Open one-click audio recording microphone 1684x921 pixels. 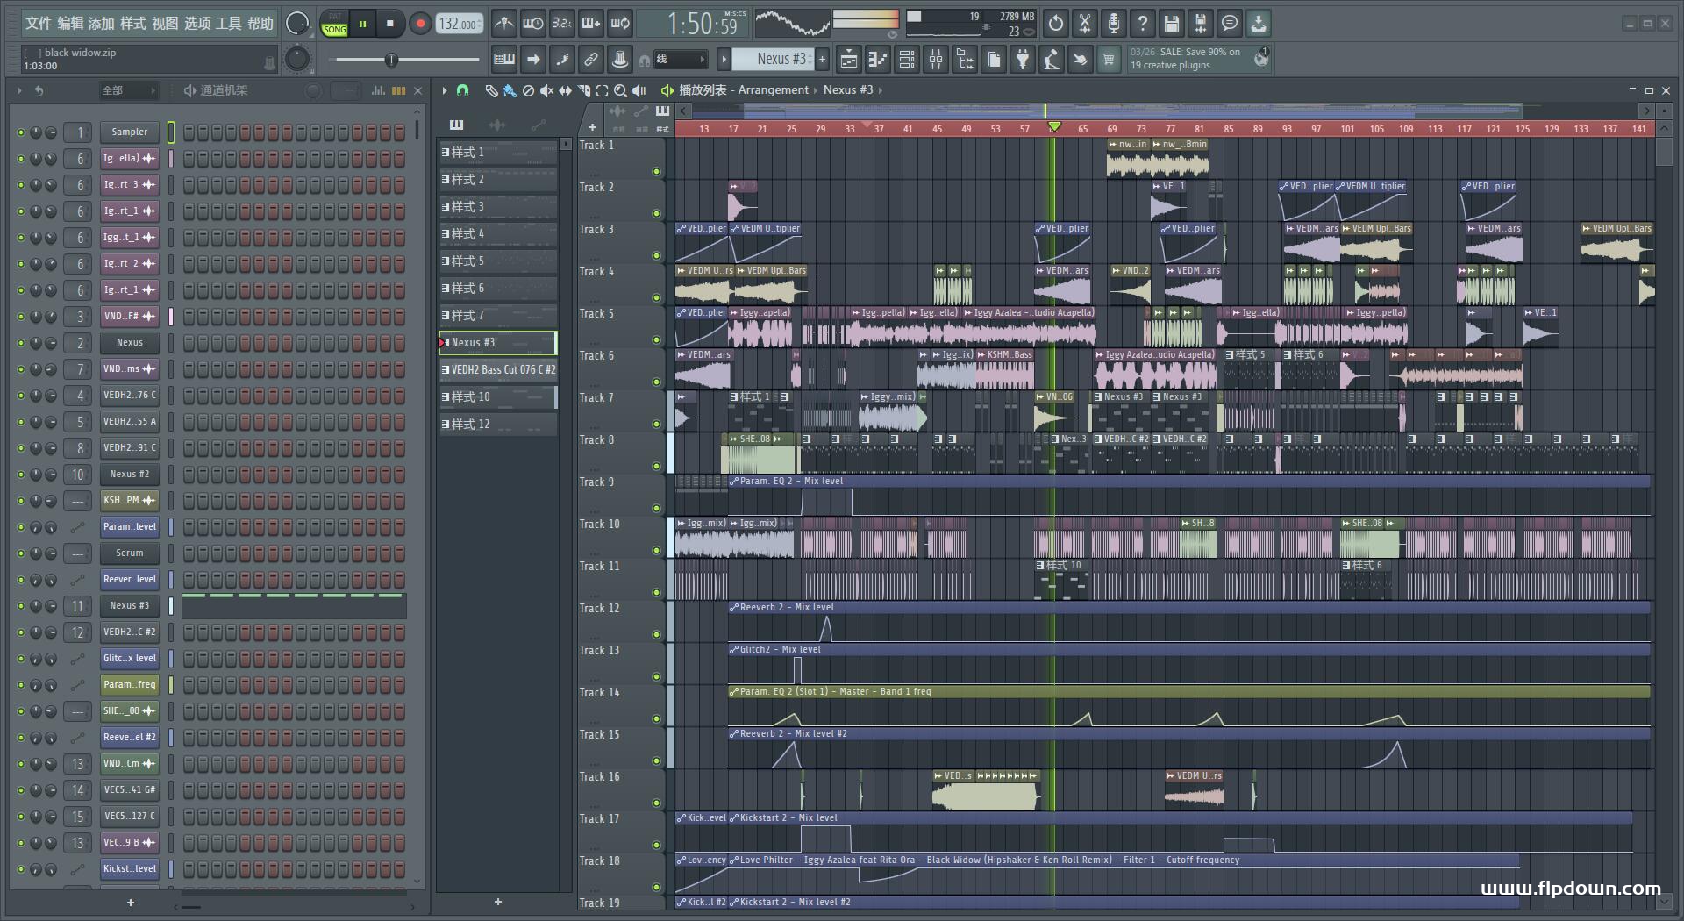1114,24
